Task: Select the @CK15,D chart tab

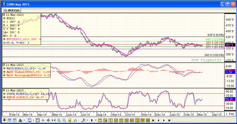Action: tap(12, 10)
